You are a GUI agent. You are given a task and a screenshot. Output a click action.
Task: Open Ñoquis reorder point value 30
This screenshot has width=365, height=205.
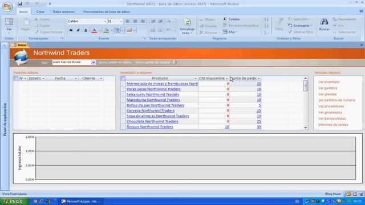(x=259, y=126)
